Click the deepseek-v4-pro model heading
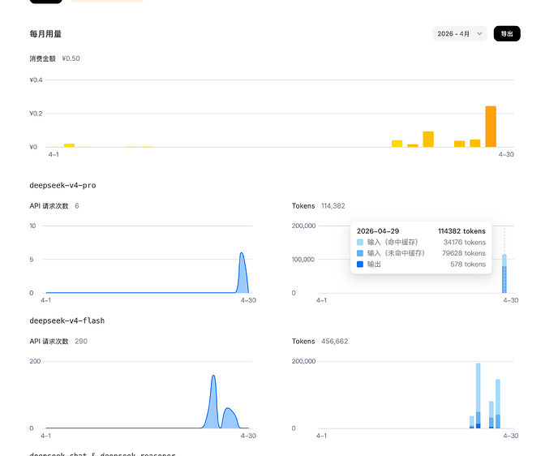The image size is (558, 456). coord(62,186)
